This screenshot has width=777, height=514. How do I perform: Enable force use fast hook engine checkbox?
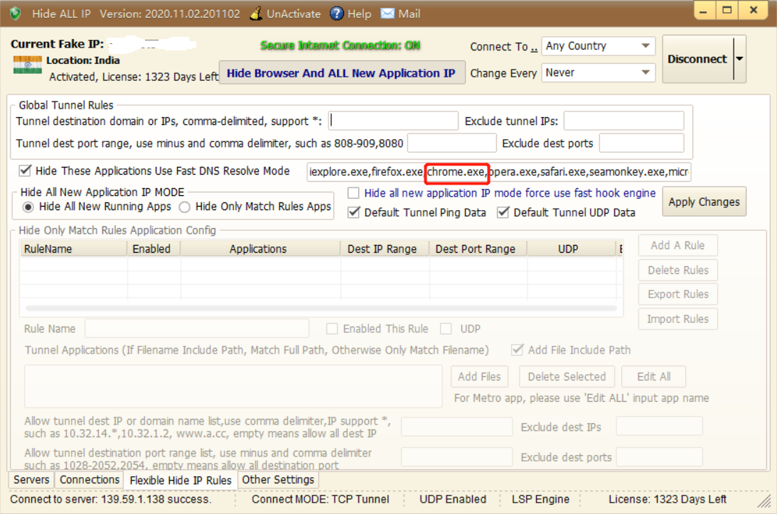[353, 193]
